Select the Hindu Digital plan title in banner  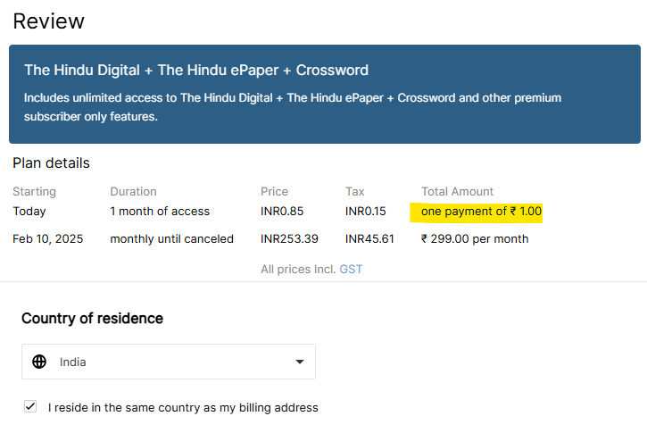point(196,71)
